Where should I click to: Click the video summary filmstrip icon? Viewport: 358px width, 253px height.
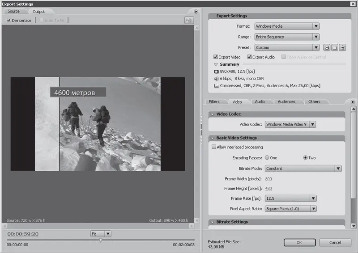216,72
